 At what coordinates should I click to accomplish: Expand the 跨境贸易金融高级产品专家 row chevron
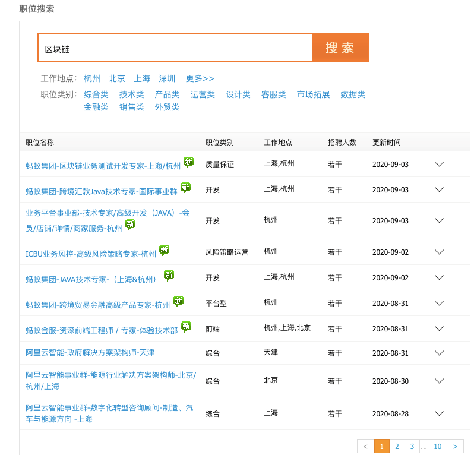(440, 303)
